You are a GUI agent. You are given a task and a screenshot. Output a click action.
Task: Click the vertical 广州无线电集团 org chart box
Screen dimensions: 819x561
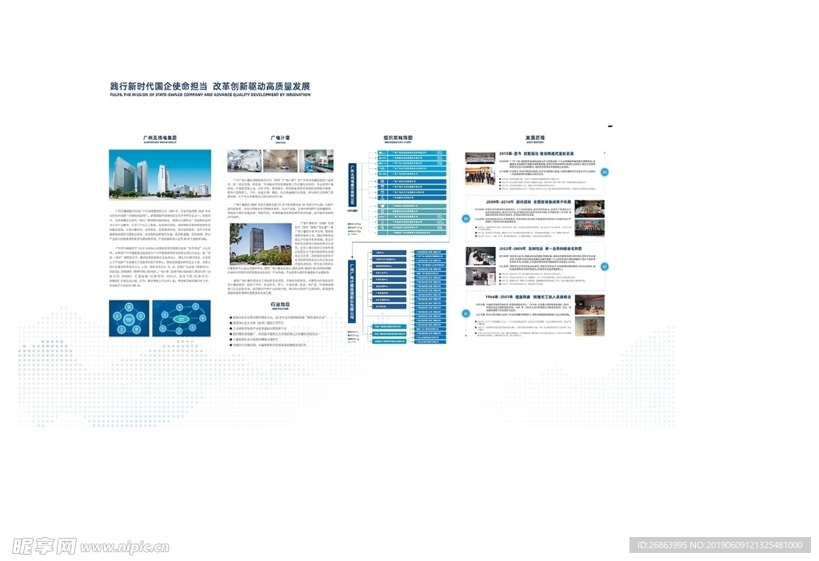[353, 185]
